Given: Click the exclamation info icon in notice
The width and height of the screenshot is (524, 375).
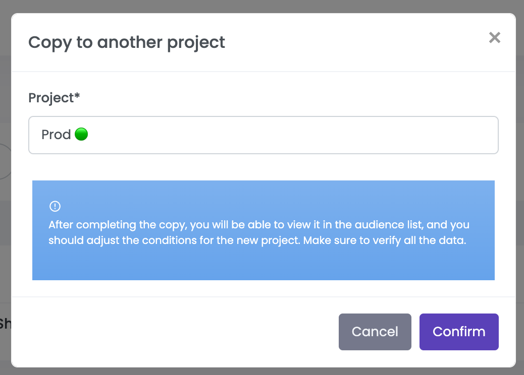Looking at the screenshot, I should coord(55,206).
